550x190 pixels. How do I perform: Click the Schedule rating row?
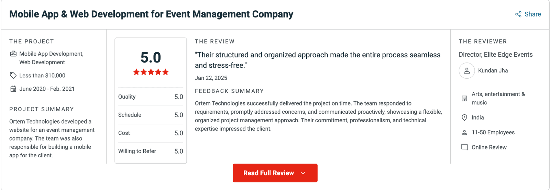pyautogui.click(x=151, y=115)
